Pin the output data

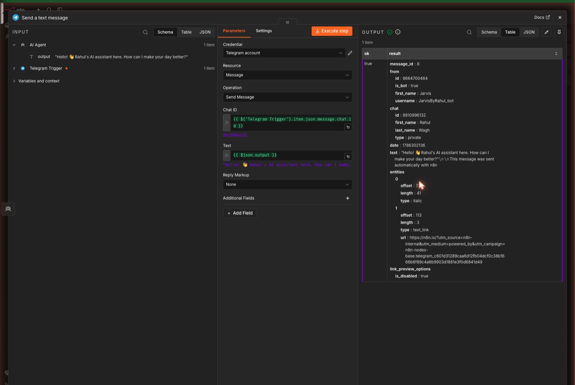tap(559, 32)
